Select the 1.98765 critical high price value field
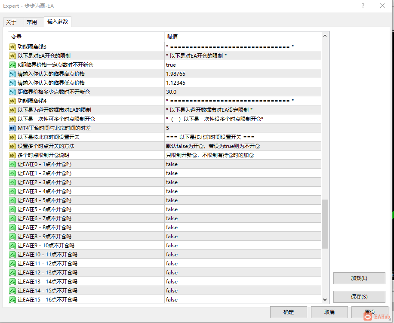The width and height of the screenshot is (394, 323). pyautogui.click(x=243, y=74)
